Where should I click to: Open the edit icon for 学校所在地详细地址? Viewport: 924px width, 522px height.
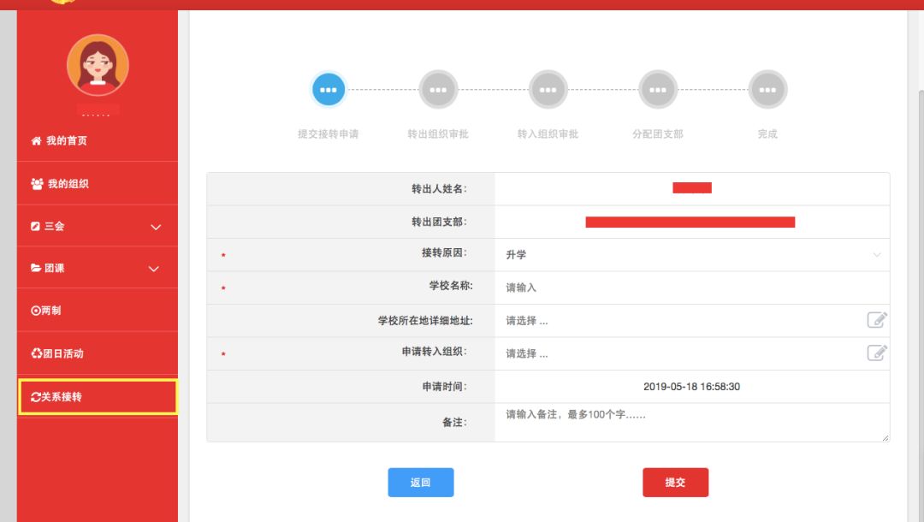click(876, 319)
